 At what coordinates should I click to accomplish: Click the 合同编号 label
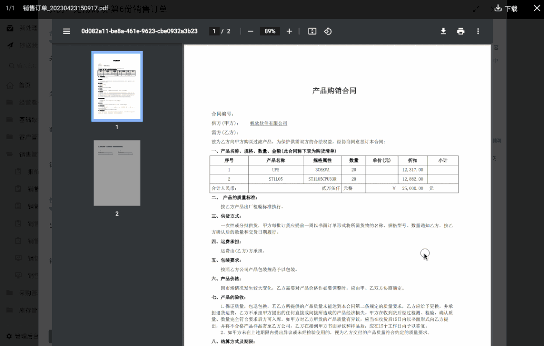click(x=223, y=114)
